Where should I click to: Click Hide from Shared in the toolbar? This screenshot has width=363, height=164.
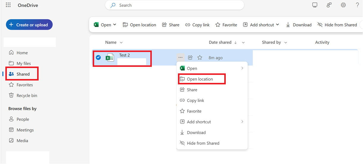pos(337,25)
